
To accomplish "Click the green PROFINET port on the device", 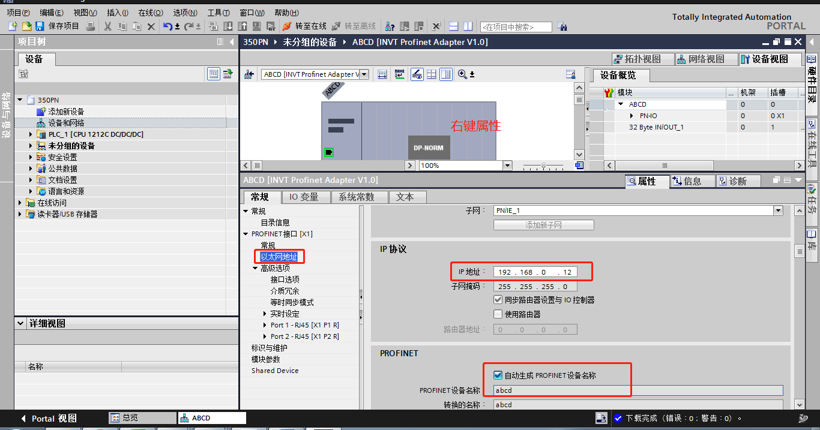I will 329,152.
